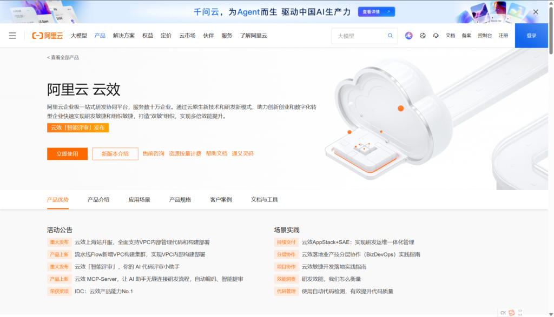Open 产品 in top navigation
The width and height of the screenshot is (554, 317).
pos(100,36)
